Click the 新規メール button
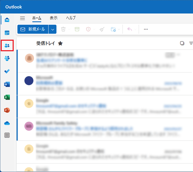This screenshot has height=172, width=193. 33,29
